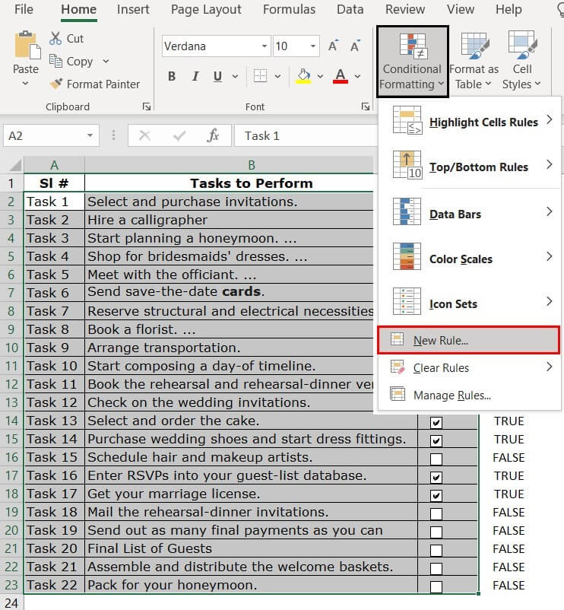The width and height of the screenshot is (564, 610).
Task: Open the Borders dropdown arrow
Action: pos(277,76)
